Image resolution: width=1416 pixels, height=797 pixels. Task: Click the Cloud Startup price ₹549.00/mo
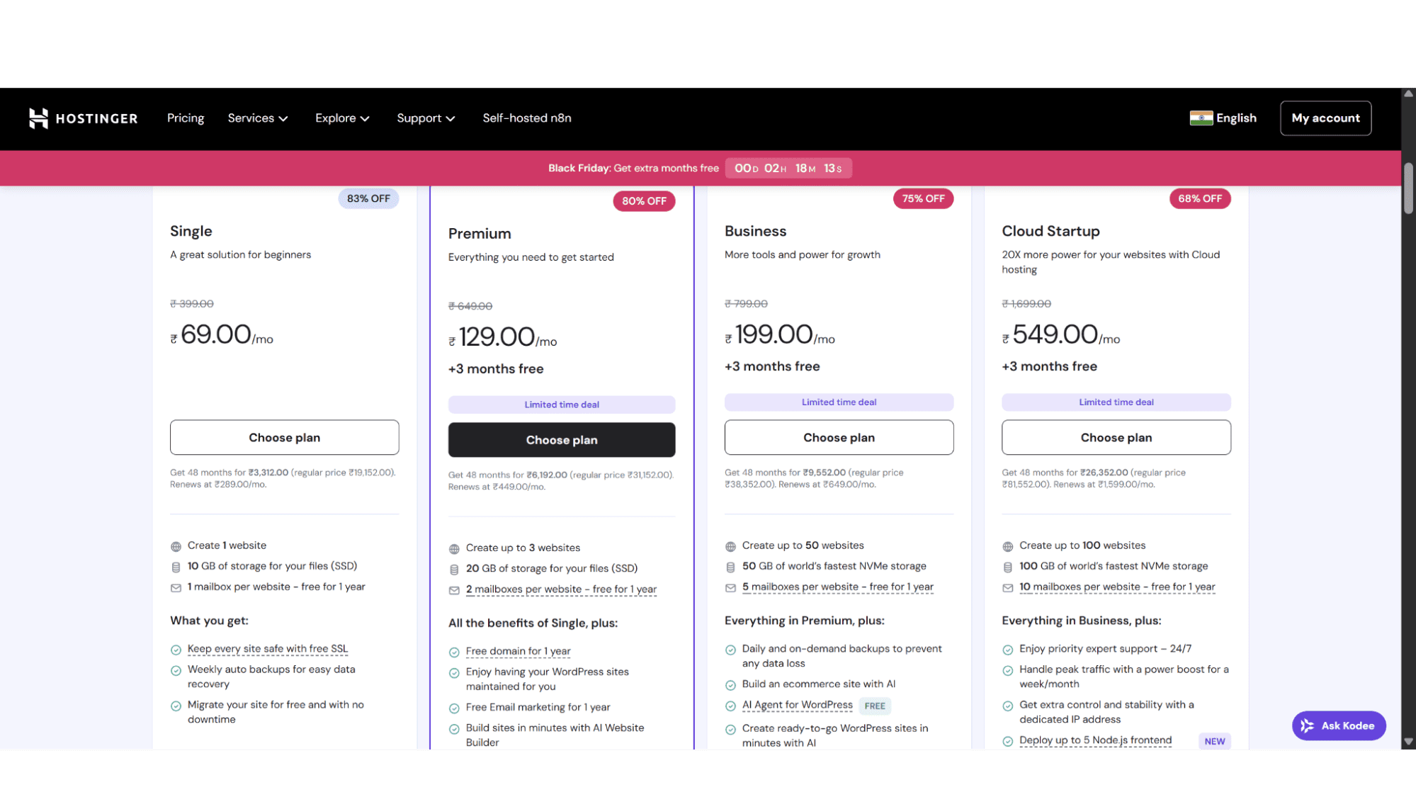(x=1061, y=334)
